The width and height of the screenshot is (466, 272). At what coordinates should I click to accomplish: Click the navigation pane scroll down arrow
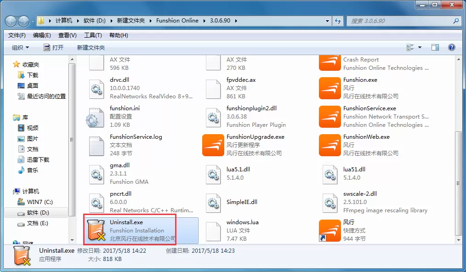coord(72,240)
